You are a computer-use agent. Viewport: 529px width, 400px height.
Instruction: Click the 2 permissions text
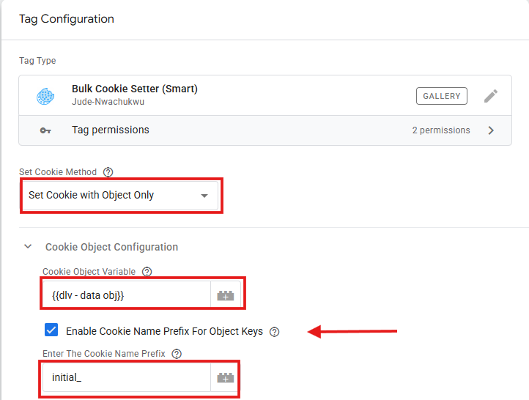click(x=441, y=130)
